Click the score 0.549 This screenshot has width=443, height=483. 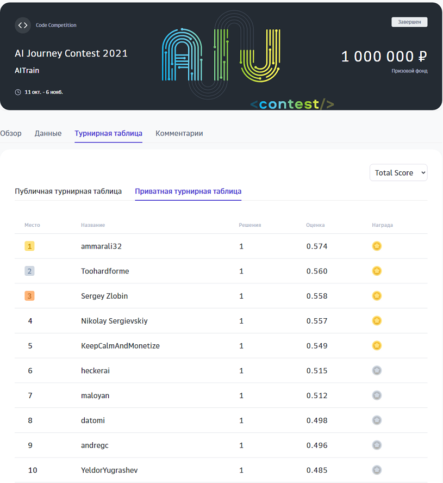[317, 345]
